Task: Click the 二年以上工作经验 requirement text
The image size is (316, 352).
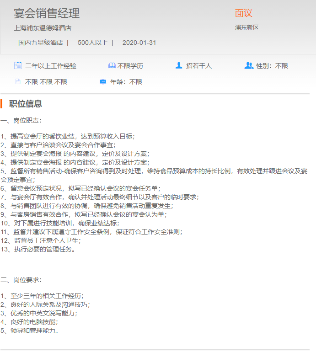Action: click(51, 66)
